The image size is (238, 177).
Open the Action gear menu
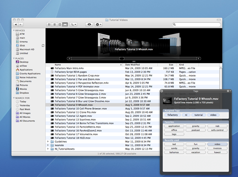[98, 25]
